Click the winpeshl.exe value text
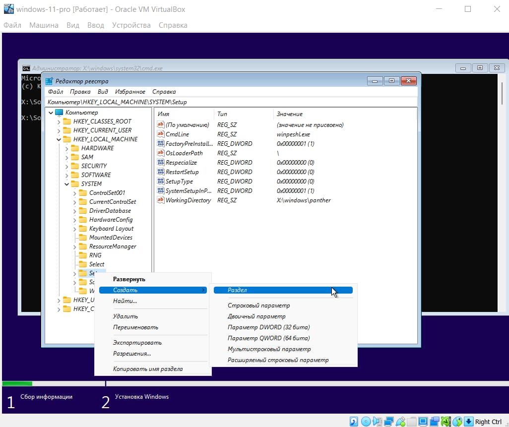 pyautogui.click(x=293, y=134)
